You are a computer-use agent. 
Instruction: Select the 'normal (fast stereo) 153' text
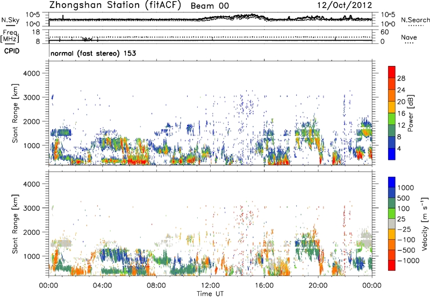tap(93, 53)
